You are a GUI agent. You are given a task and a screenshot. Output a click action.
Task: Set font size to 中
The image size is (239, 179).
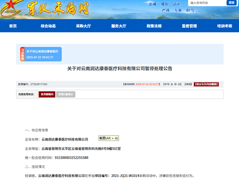tap(176, 84)
